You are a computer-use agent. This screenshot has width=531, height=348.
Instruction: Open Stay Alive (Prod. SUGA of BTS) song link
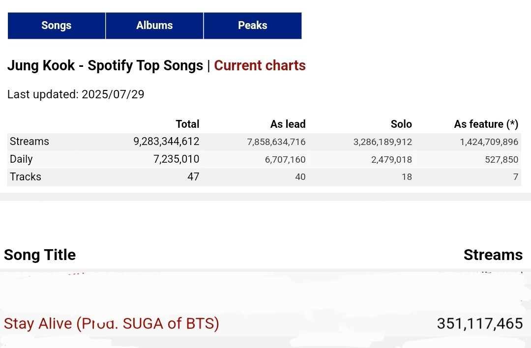point(112,324)
